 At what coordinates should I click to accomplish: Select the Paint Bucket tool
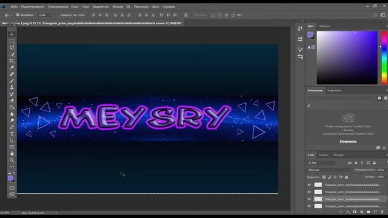[x=12, y=107]
